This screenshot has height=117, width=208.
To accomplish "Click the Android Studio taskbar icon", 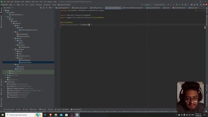I will [x=77, y=115].
